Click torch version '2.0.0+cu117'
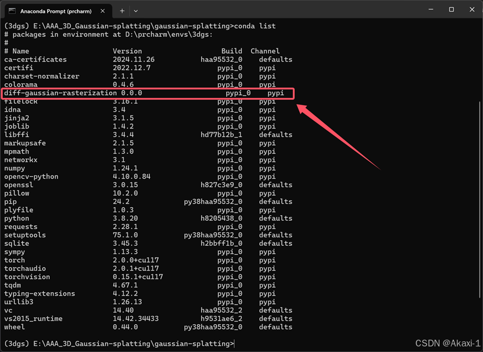The image size is (483, 352). [136, 260]
